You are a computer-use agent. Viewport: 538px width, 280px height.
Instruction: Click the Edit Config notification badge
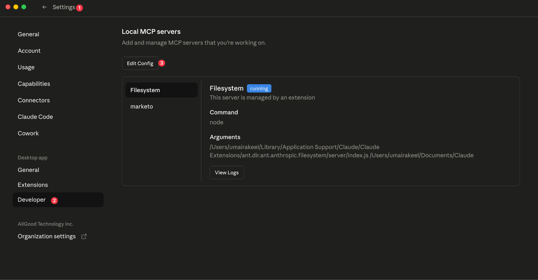point(162,63)
